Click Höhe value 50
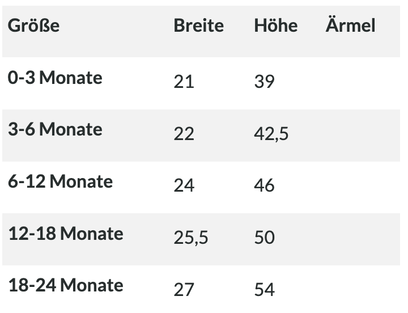The image size is (408, 313). [x=264, y=238]
